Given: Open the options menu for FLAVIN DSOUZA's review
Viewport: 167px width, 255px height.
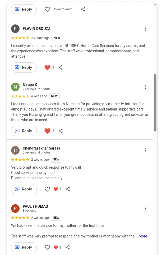Looking at the screenshot, I should coord(146,29).
